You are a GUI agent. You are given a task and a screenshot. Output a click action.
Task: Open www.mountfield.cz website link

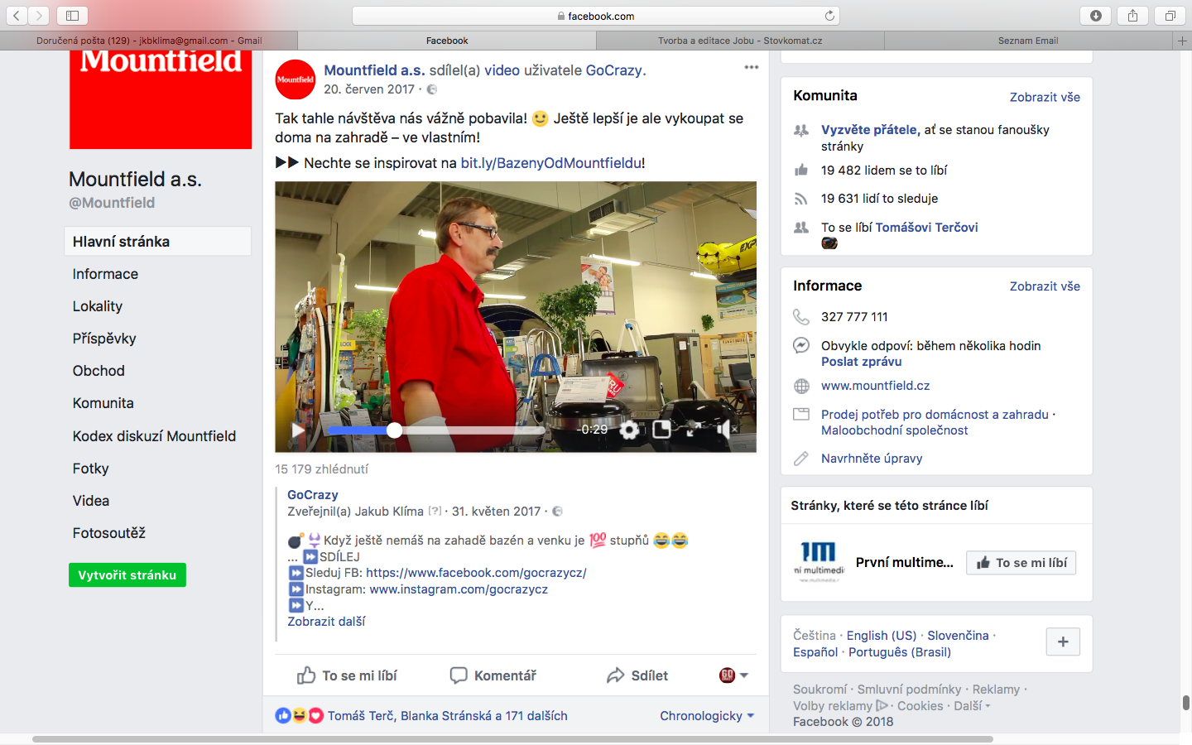875,386
